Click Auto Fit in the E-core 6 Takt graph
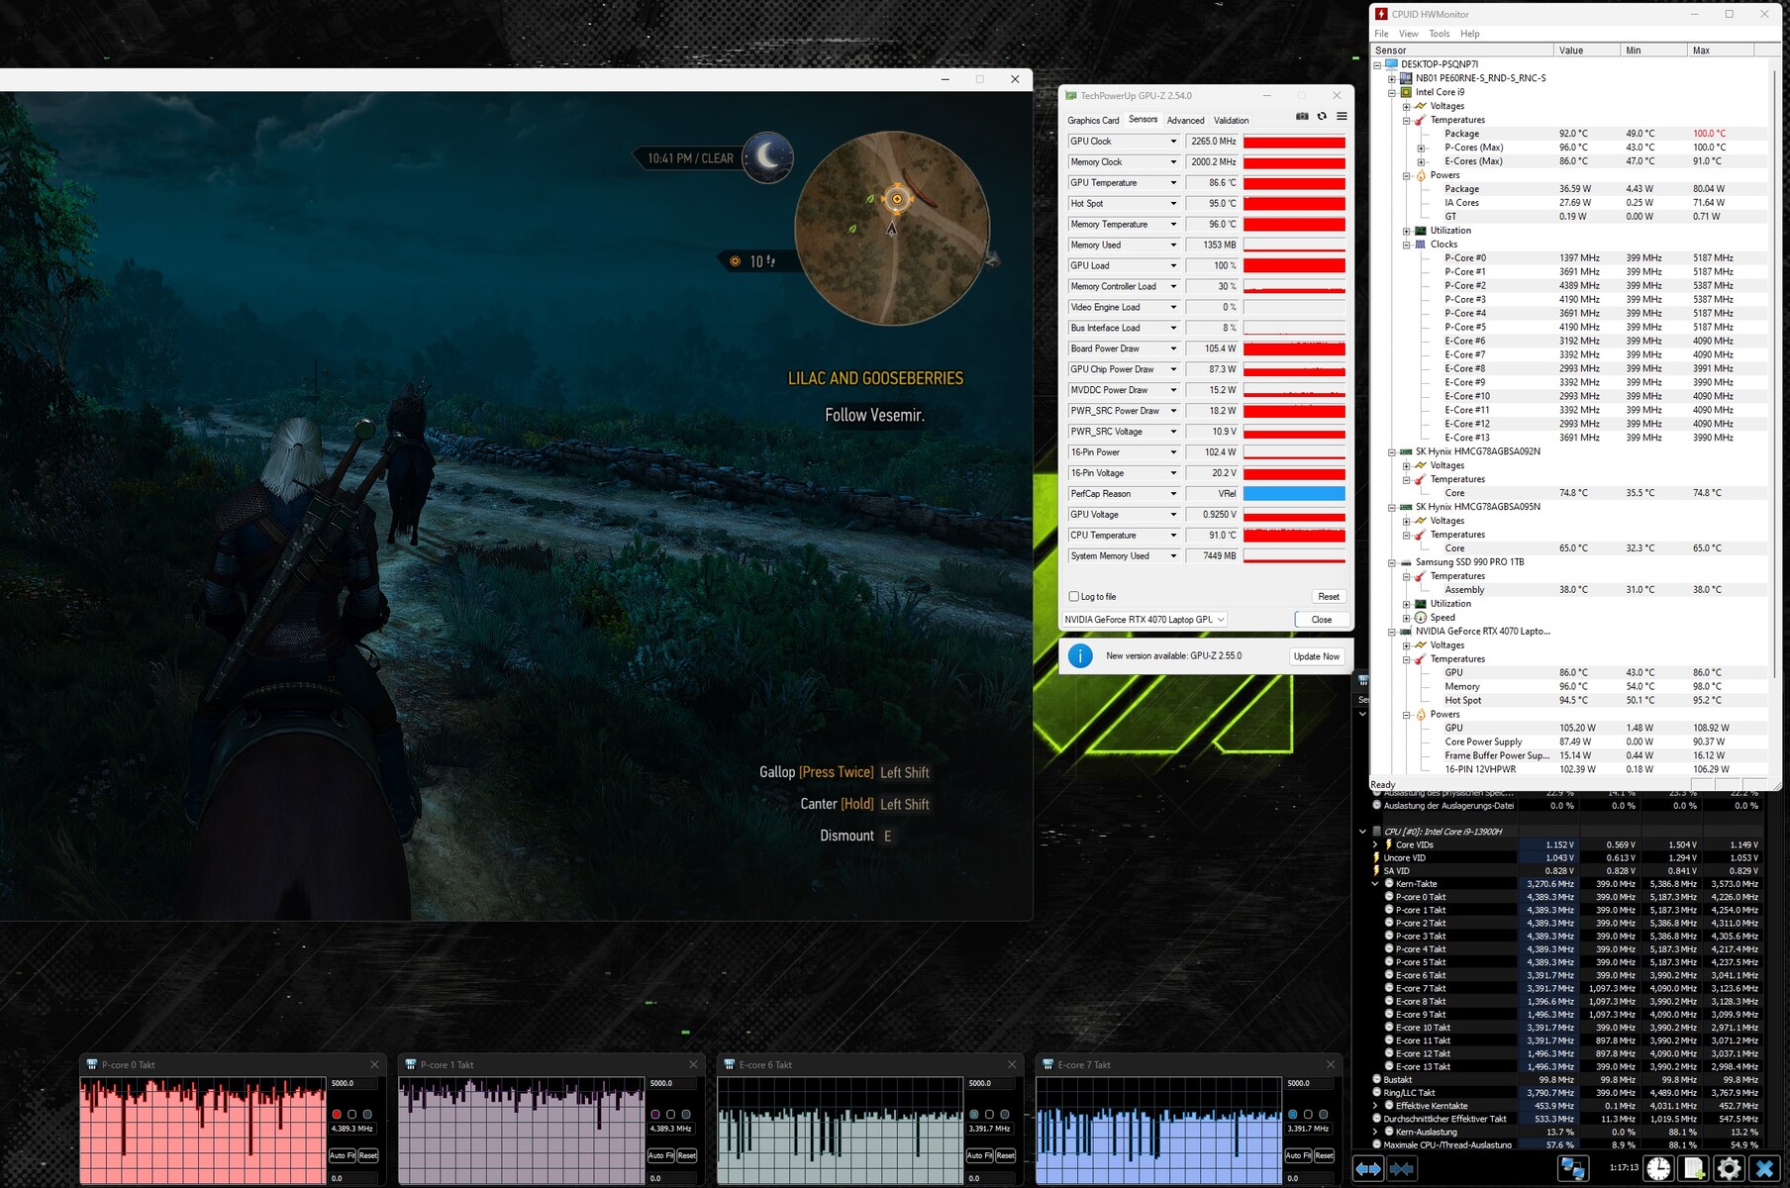 tap(979, 1155)
